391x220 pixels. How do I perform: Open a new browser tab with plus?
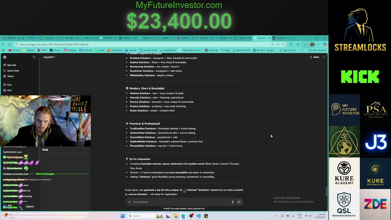click(294, 38)
